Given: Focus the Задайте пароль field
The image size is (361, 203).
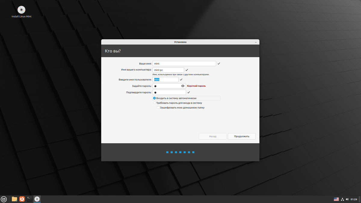Looking at the screenshot, I should point(169,86).
